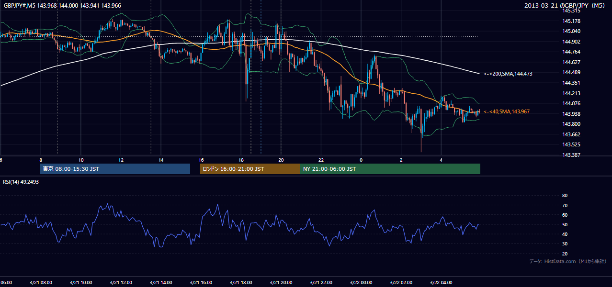Select the Tokyo 08:00-15:30 JST session bar
The width and height of the screenshot is (612, 287).
coord(115,169)
